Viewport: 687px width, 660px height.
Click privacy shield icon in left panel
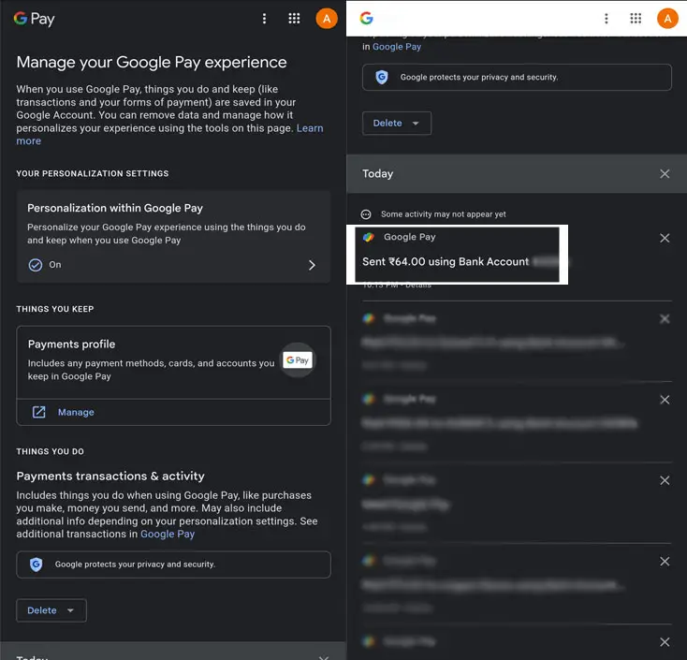(36, 565)
